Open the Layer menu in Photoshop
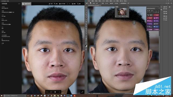This screenshot has height=97, width=173. (x=100, y=1)
